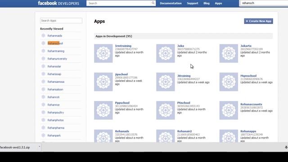
Task: Open the Irmtraining app title link
Action: [123, 46]
